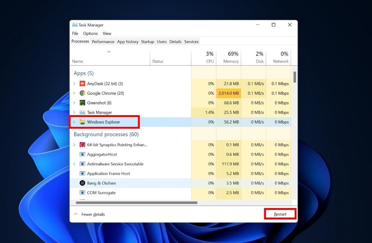Image resolution: width=372 pixels, height=243 pixels.
Task: Click the Bang & Olufsen process icon
Action: [82, 183]
